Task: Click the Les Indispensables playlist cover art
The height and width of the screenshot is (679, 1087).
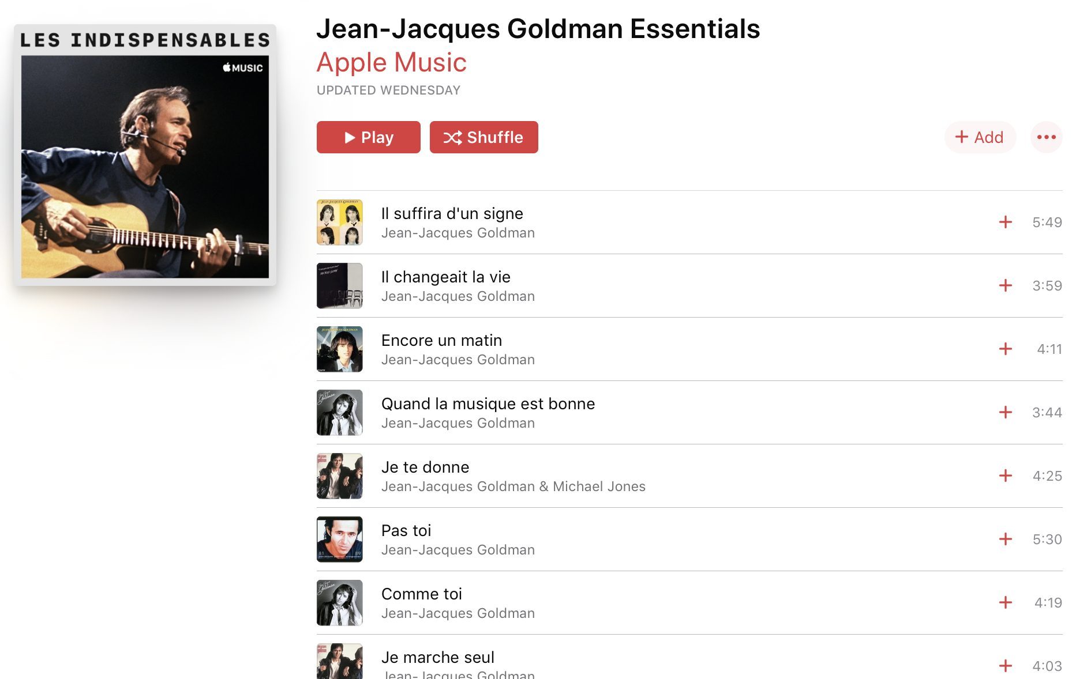Action: [x=145, y=154]
